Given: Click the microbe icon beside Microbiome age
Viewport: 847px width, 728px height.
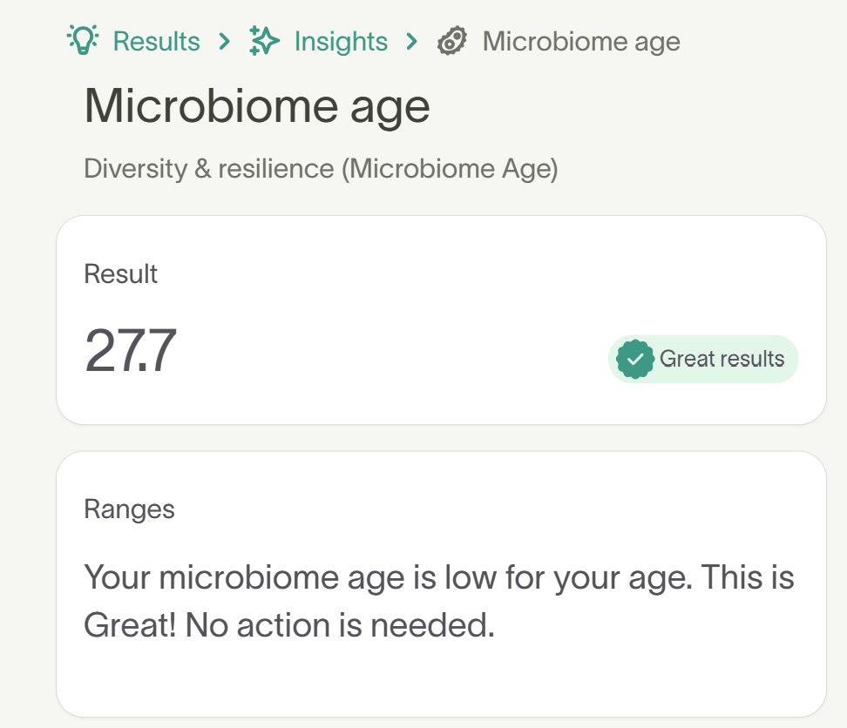Looking at the screenshot, I should pyautogui.click(x=451, y=41).
